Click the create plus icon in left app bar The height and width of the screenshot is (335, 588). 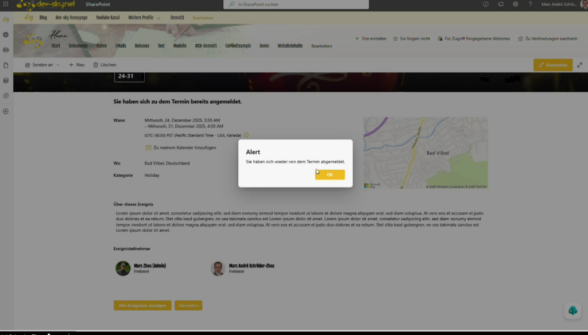pos(6,111)
